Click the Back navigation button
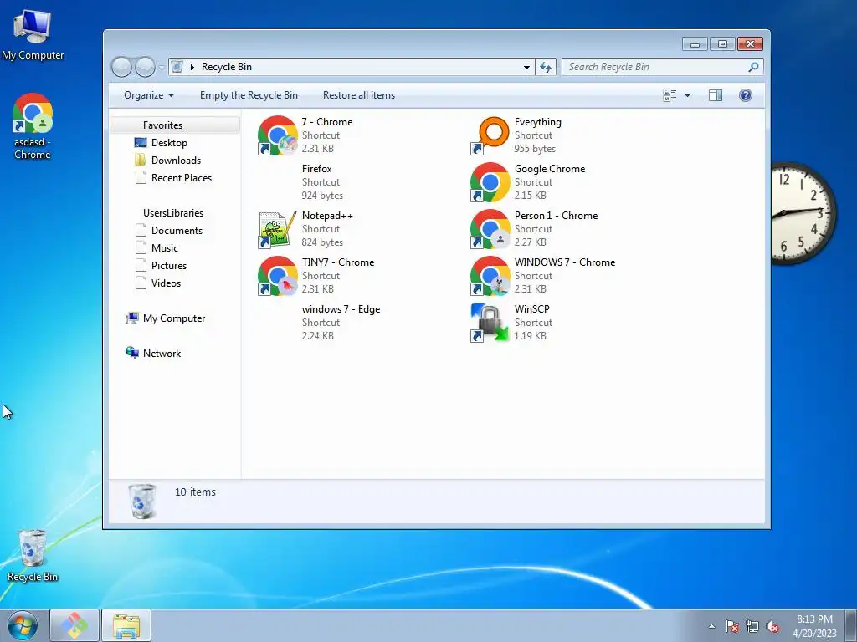 coord(121,67)
